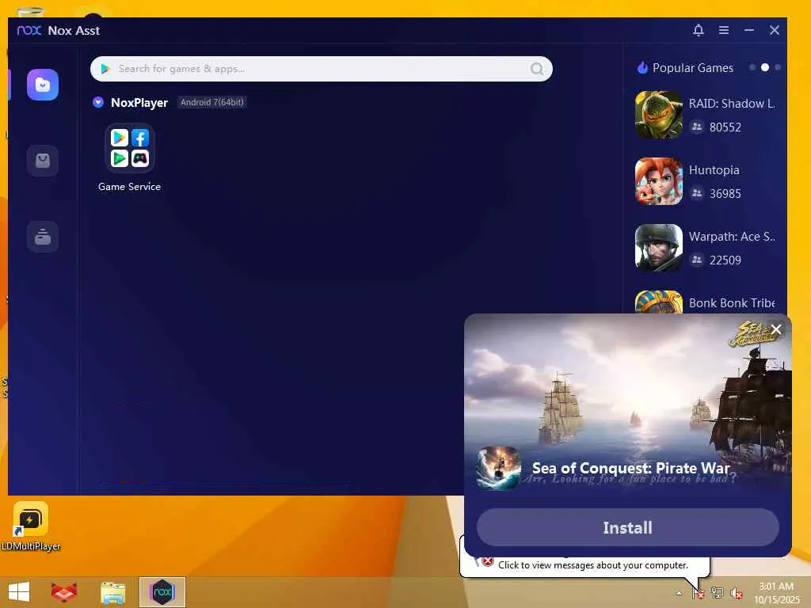Minimize the Nox Asst window
The image size is (811, 608).
point(749,31)
